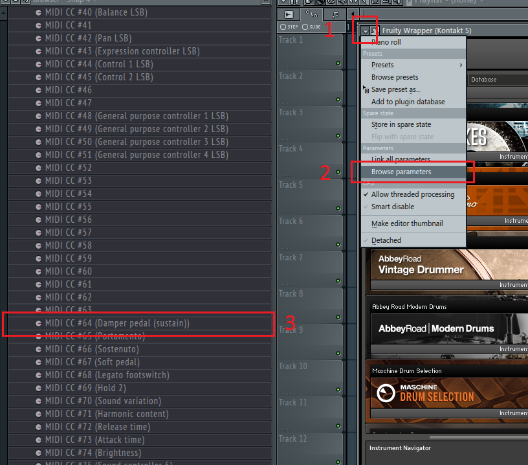Select "MIDI CC #67 (Soft pedal)" row text
The width and height of the screenshot is (528, 465).
[93, 362]
